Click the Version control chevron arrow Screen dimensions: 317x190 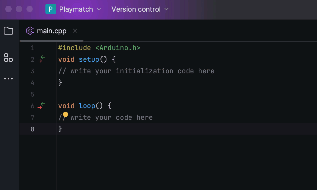166,9
